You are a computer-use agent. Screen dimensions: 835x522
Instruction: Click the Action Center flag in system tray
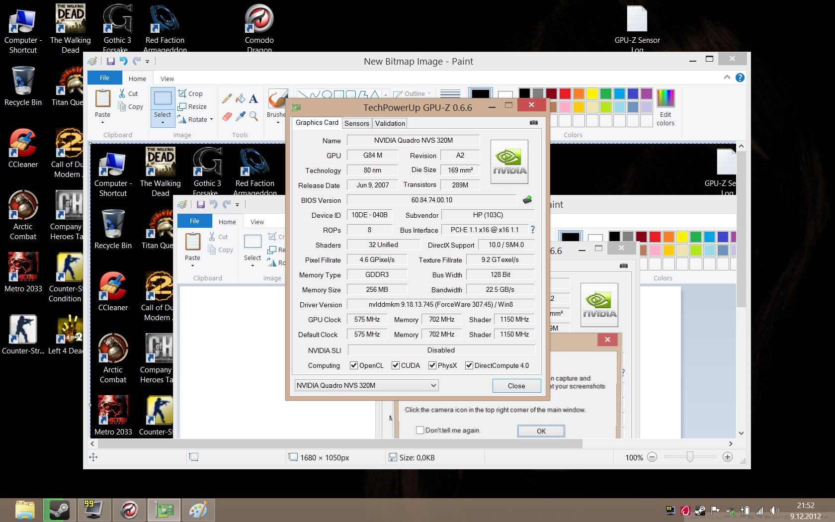point(715,511)
